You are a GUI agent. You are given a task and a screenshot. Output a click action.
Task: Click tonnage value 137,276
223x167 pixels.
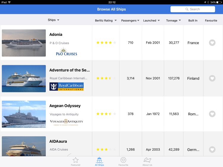pos(174,78)
